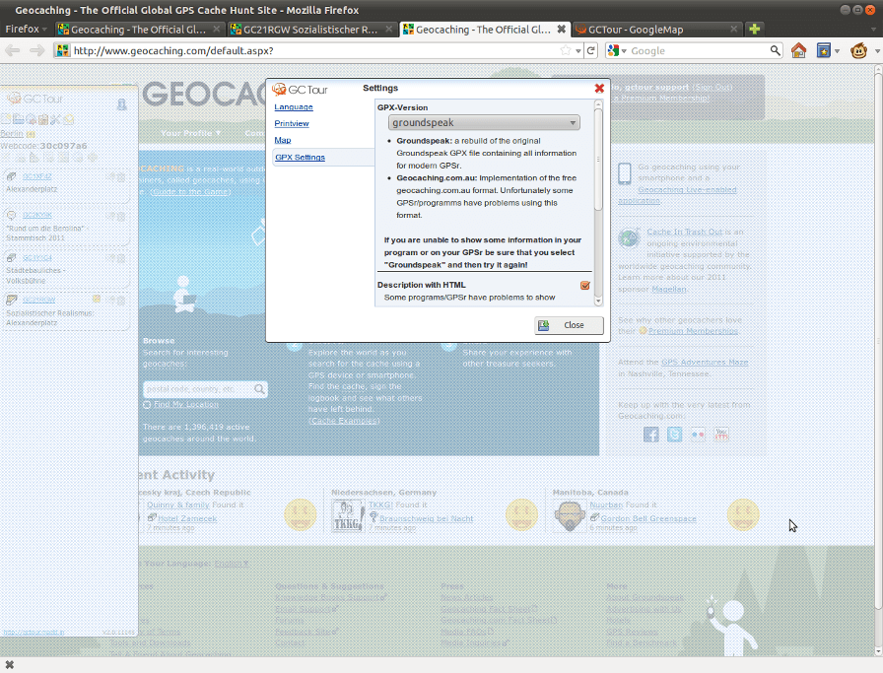
Task: Open the GPS Adventures Maze link
Action: coord(705,363)
